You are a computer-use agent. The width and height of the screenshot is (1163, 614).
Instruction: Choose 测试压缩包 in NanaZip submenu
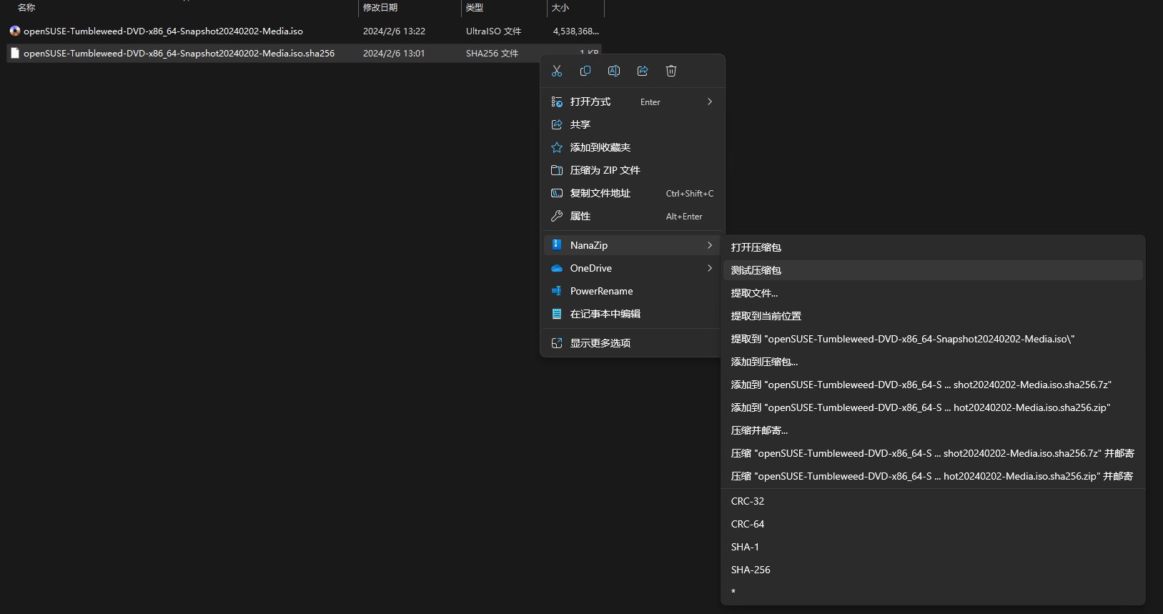point(756,270)
